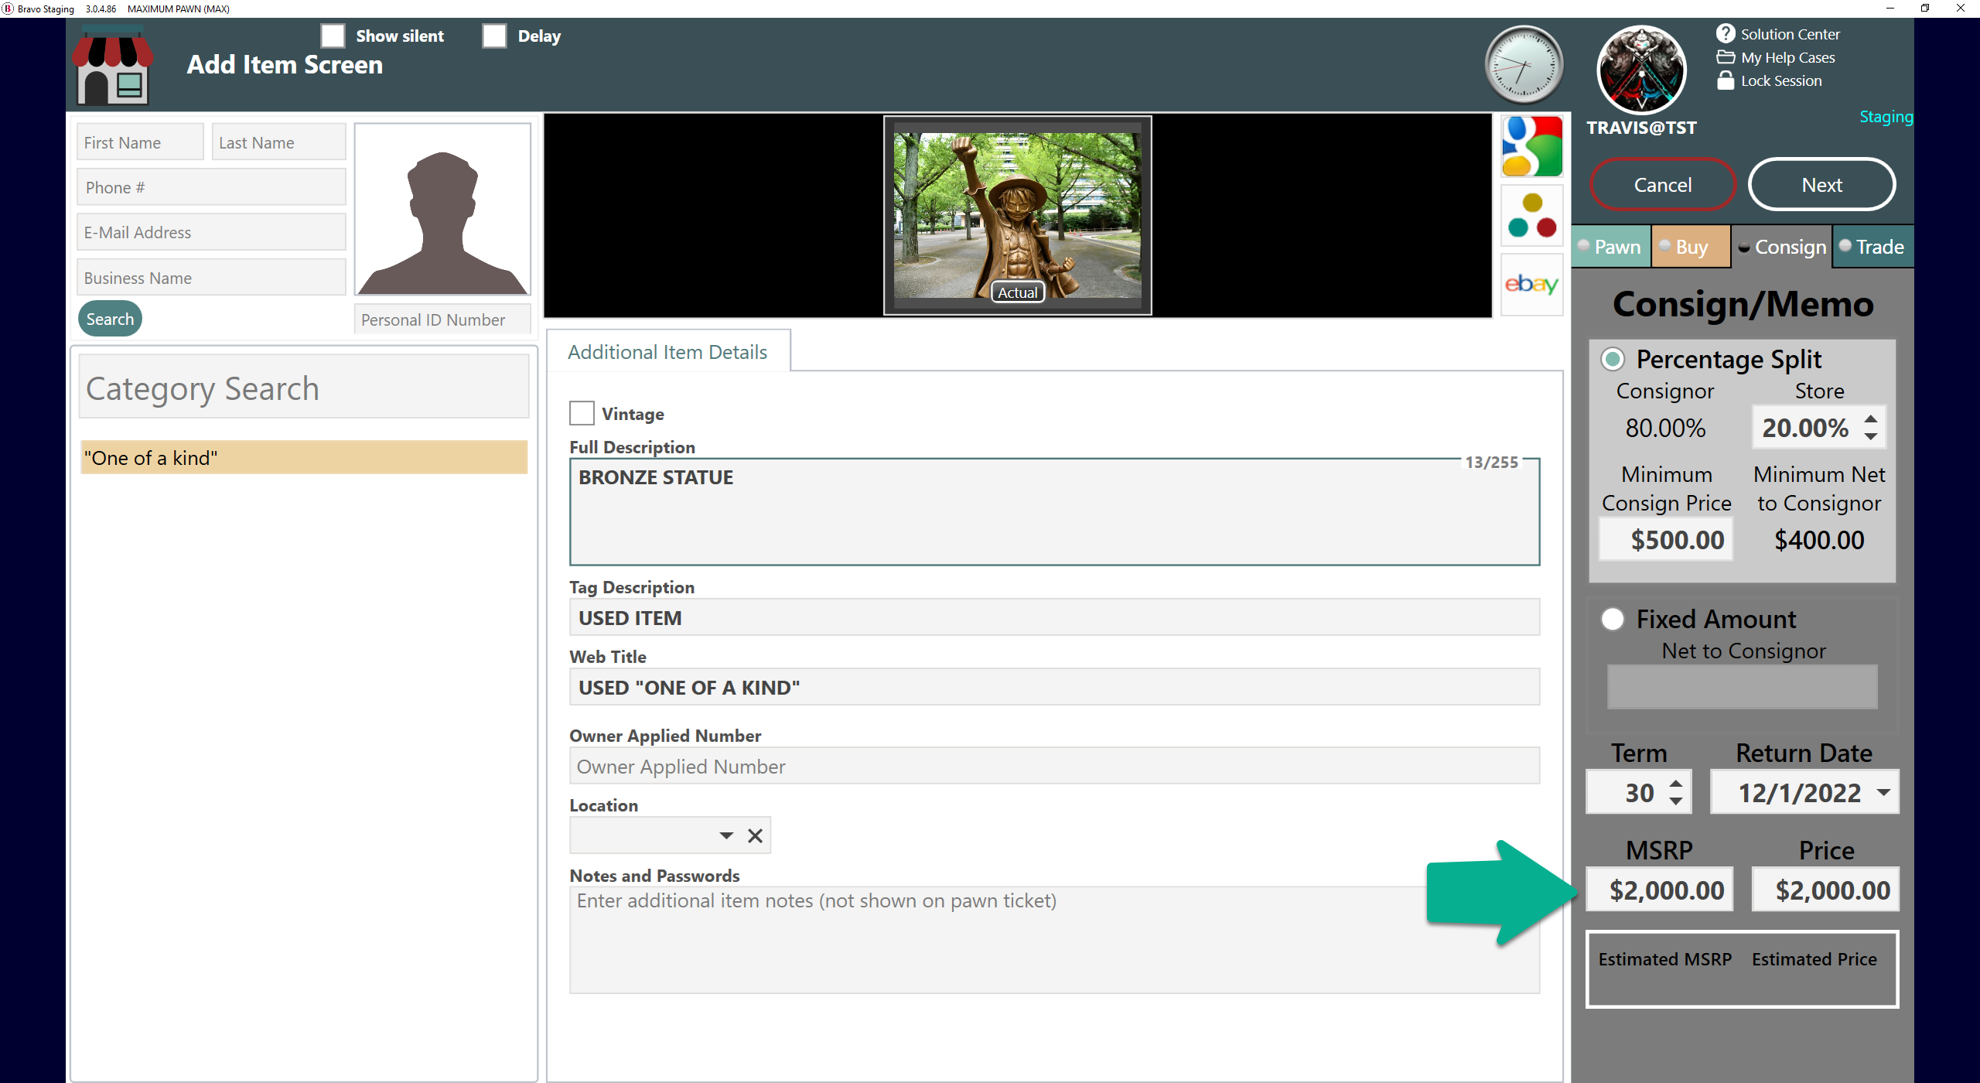Select the Actual statue thumbnail
This screenshot has width=1980, height=1083.
(1017, 216)
